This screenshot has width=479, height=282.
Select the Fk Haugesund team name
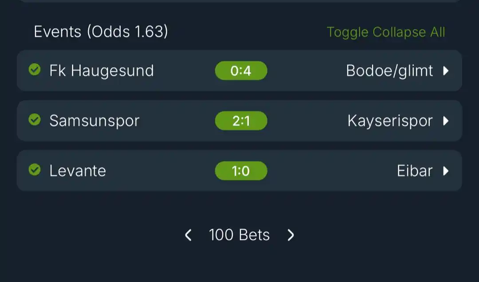102,71
